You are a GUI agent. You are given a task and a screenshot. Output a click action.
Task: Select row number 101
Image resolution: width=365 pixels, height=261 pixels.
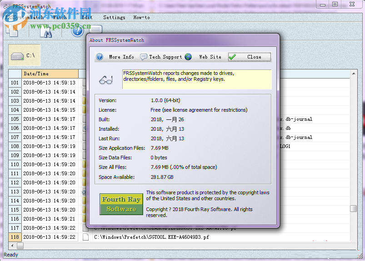(x=15, y=83)
